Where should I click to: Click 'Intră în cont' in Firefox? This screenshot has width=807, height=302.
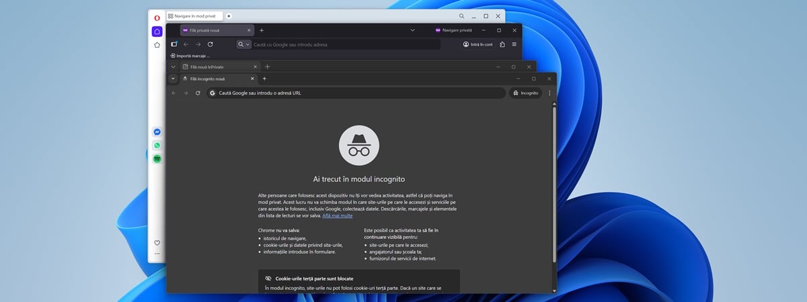click(x=477, y=44)
